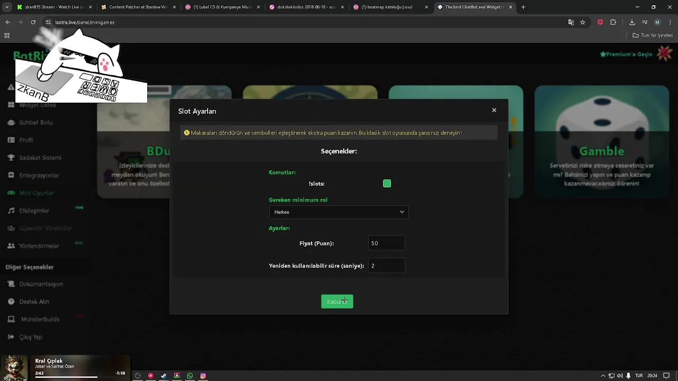Image resolution: width=678 pixels, height=381 pixels.
Task: Click Premium'a Geçin link
Action: click(626, 54)
